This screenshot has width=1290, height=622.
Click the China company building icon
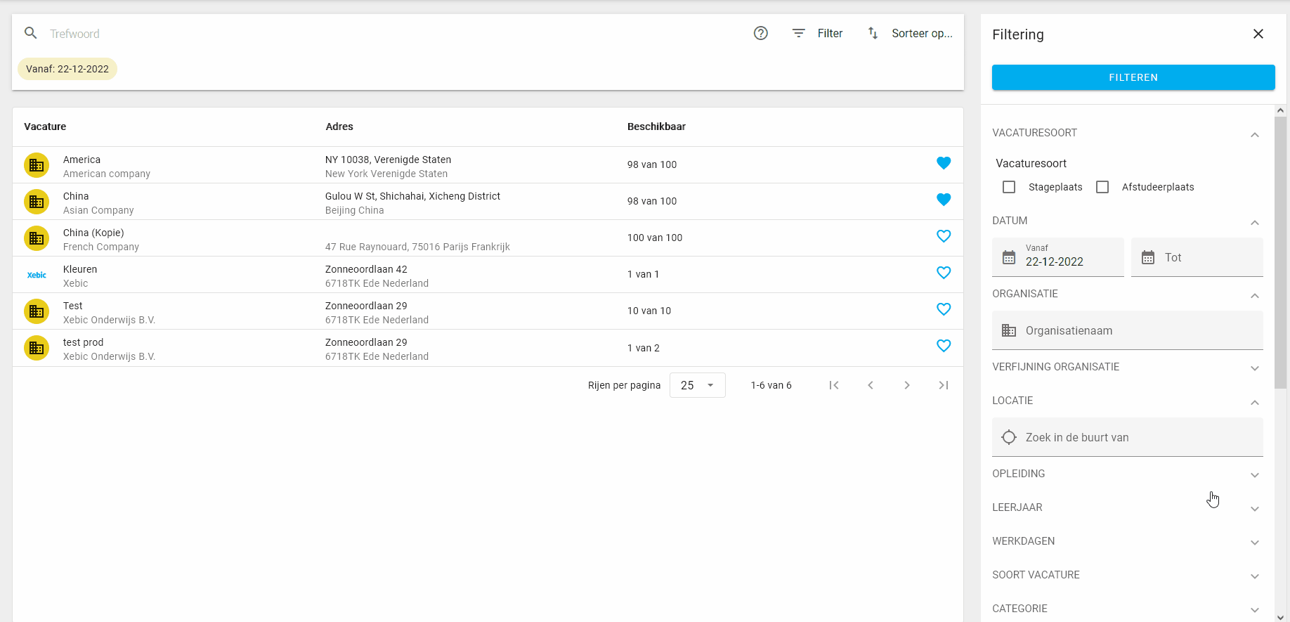tap(37, 202)
